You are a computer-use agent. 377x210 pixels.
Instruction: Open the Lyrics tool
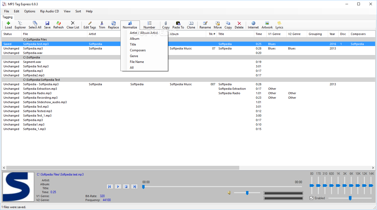click(279, 25)
